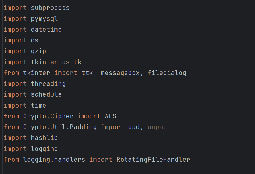
Task: Click the ttk imported name
Action: click(87, 73)
